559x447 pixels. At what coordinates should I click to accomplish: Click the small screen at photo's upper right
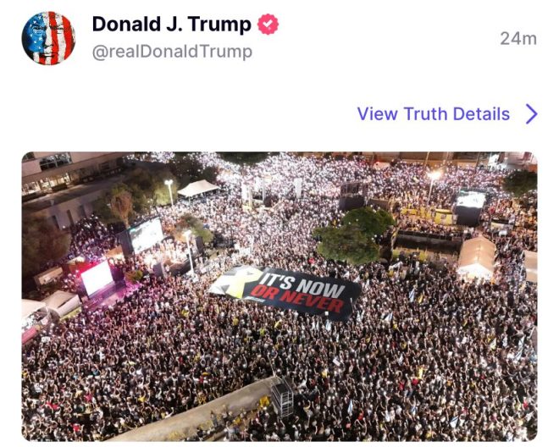(471, 200)
